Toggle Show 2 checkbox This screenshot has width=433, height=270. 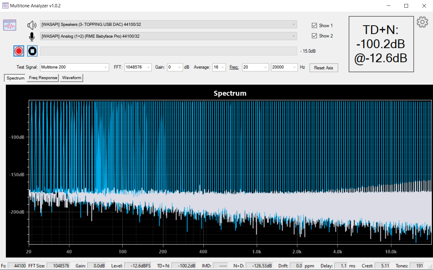[x=315, y=36]
